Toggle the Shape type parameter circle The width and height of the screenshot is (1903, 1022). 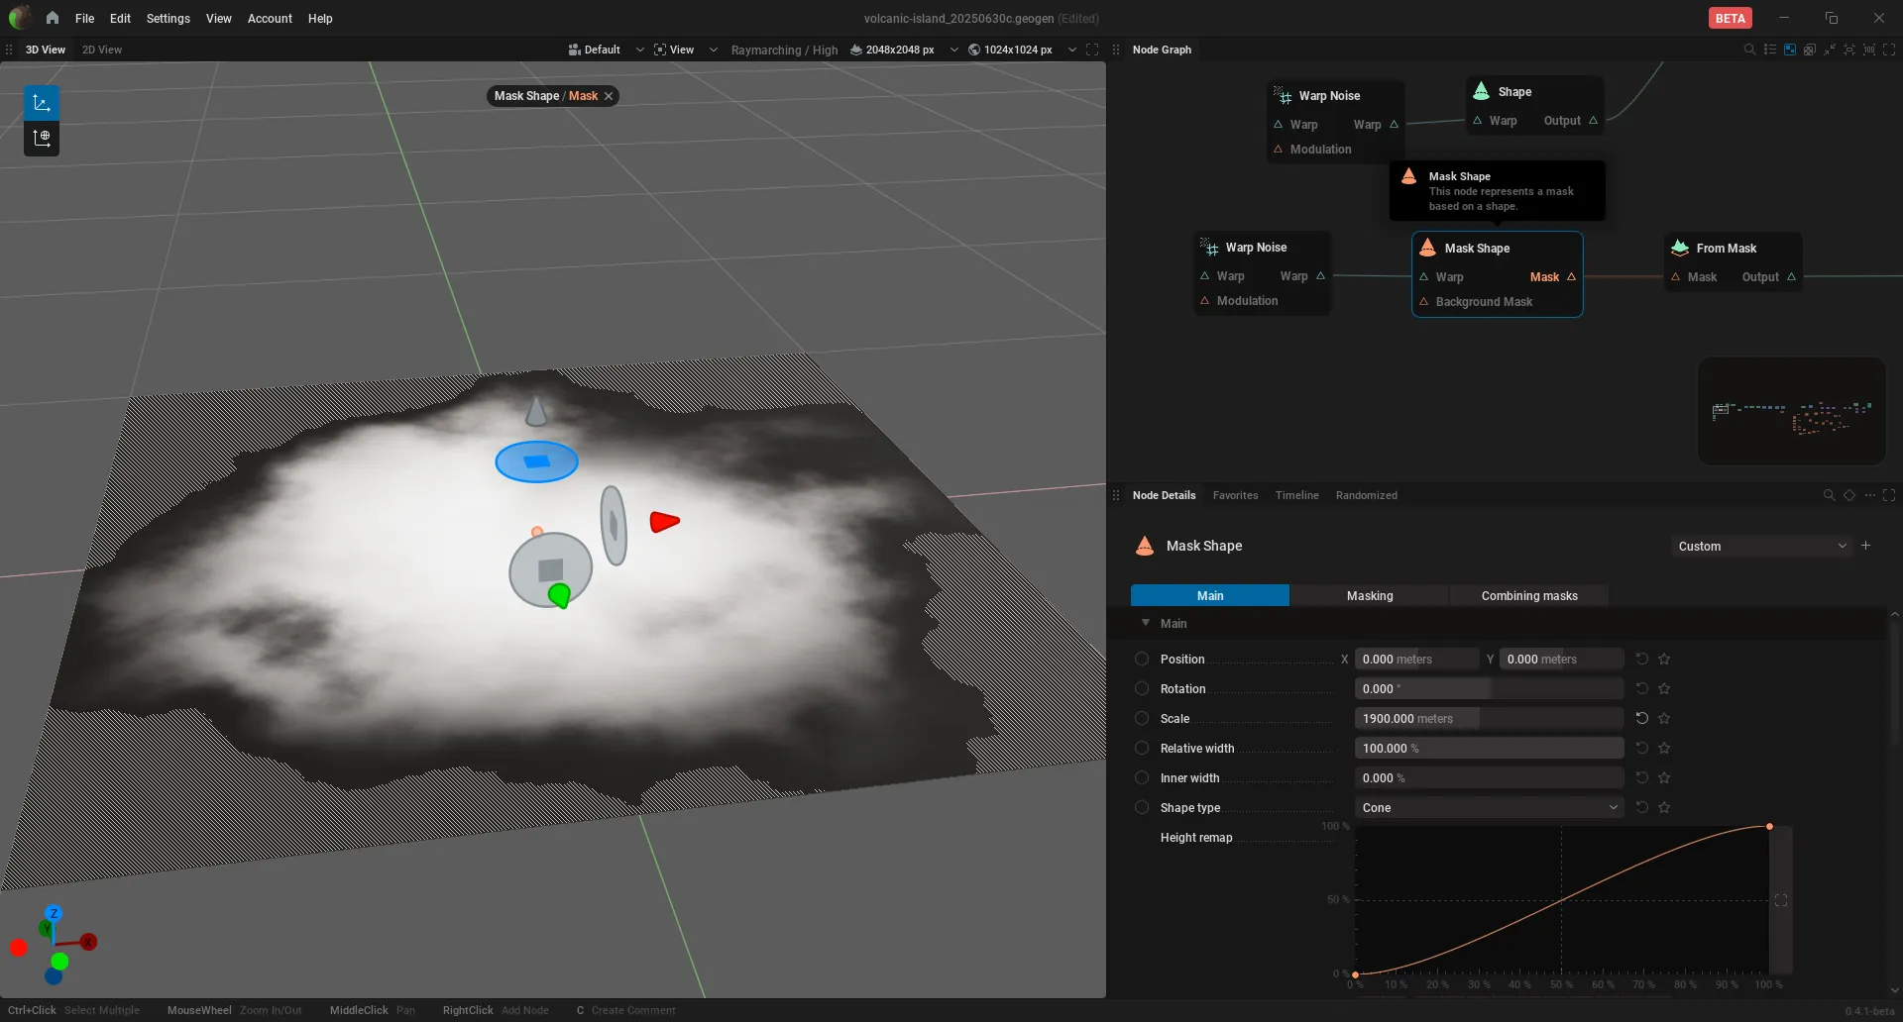(x=1142, y=807)
